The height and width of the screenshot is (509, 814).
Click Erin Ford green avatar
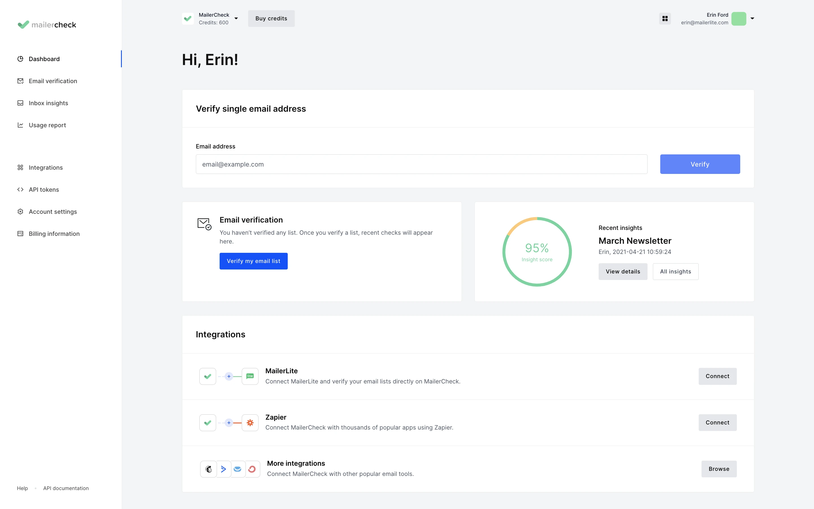(739, 18)
